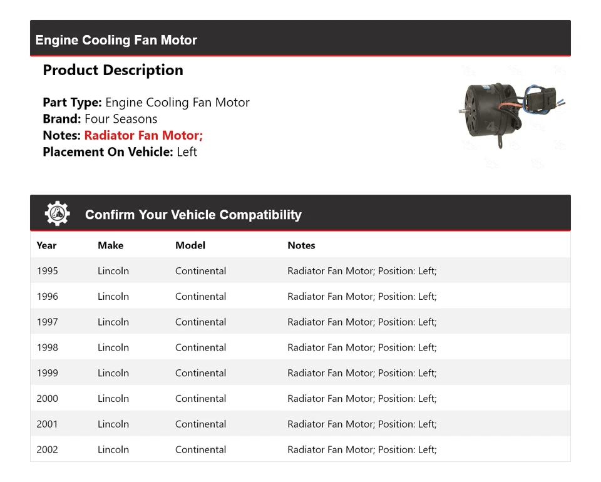Click the notes cell in the 2002 row

click(x=362, y=450)
